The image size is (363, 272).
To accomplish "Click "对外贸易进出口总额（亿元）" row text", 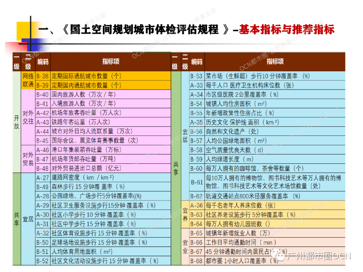I will 86,168.
